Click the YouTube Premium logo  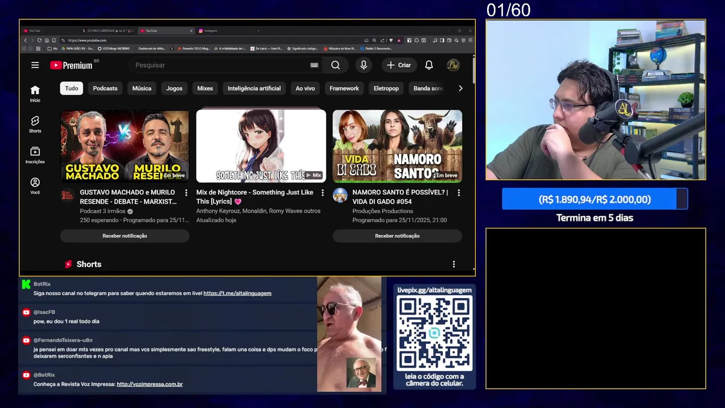click(71, 65)
